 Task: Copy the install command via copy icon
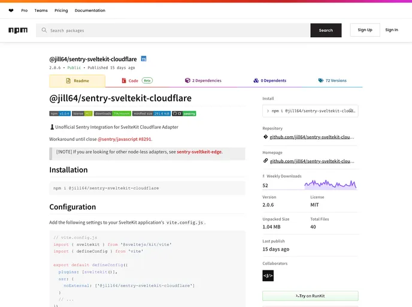coord(351,111)
